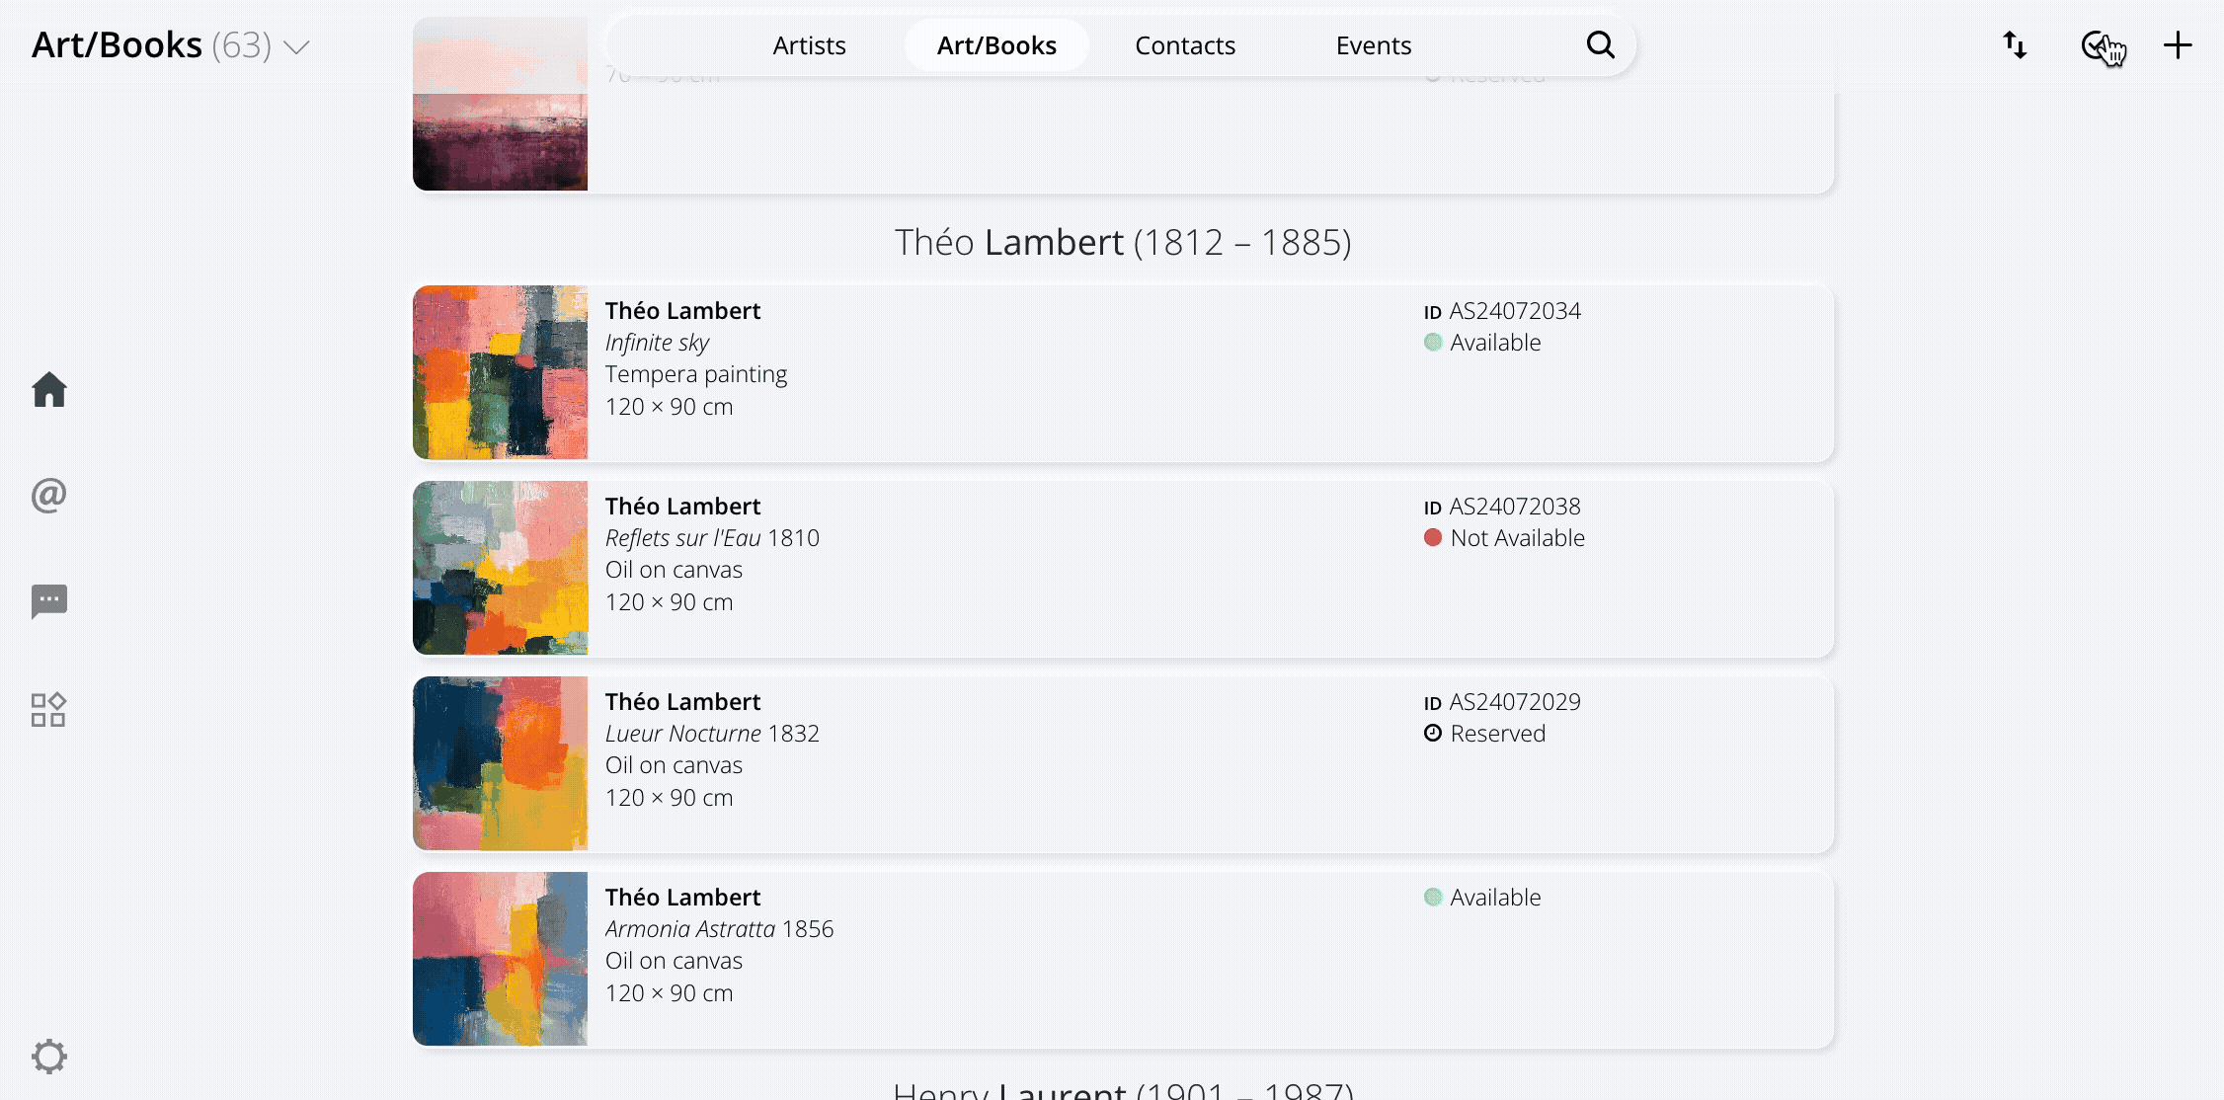Open the chat messages icon

click(x=49, y=600)
